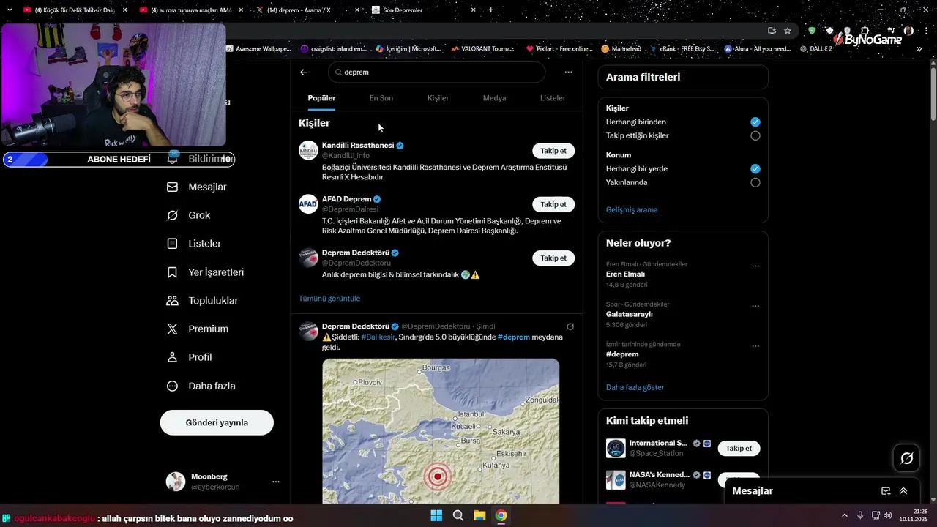The width and height of the screenshot is (937, 527).
Task: Open floating Grok button at bottom right
Action: coord(906,458)
